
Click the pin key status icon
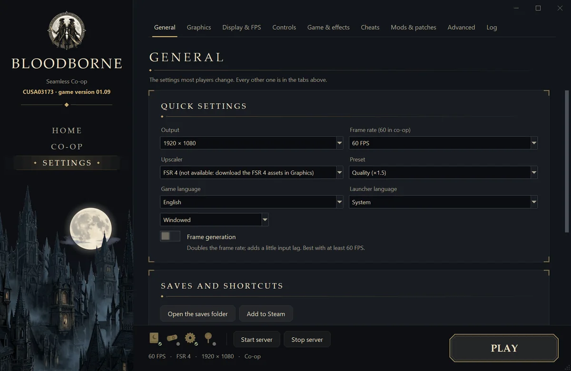(x=208, y=338)
